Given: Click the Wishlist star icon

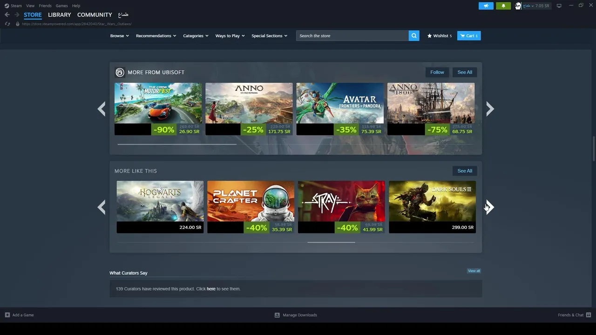Looking at the screenshot, I should (x=429, y=36).
